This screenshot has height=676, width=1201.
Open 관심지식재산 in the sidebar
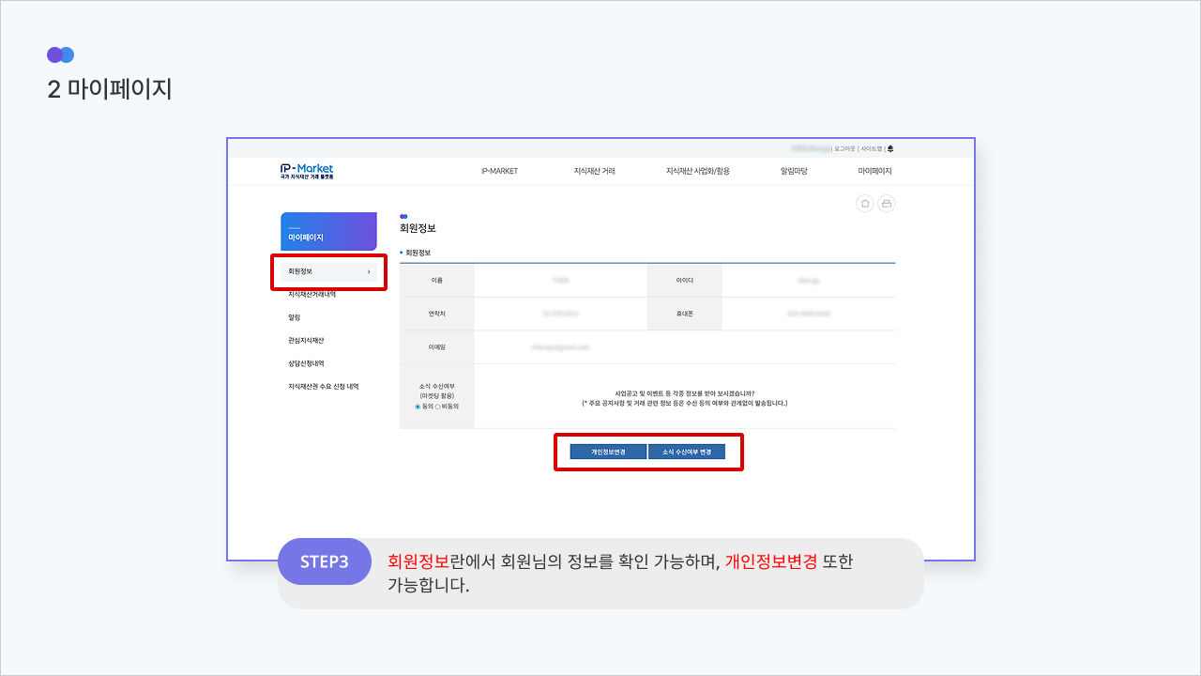306,340
